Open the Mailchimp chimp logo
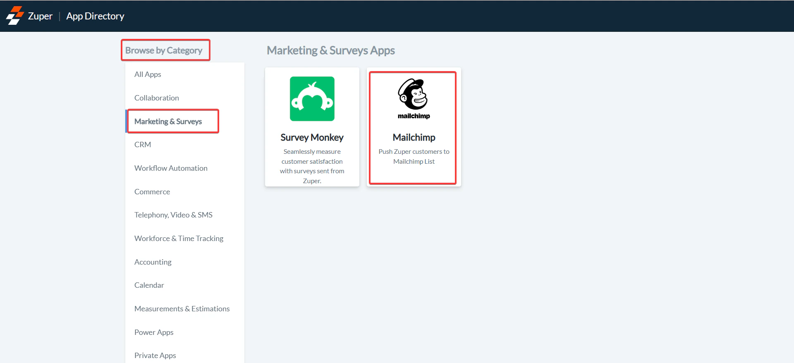The height and width of the screenshot is (363, 794). coord(414,99)
